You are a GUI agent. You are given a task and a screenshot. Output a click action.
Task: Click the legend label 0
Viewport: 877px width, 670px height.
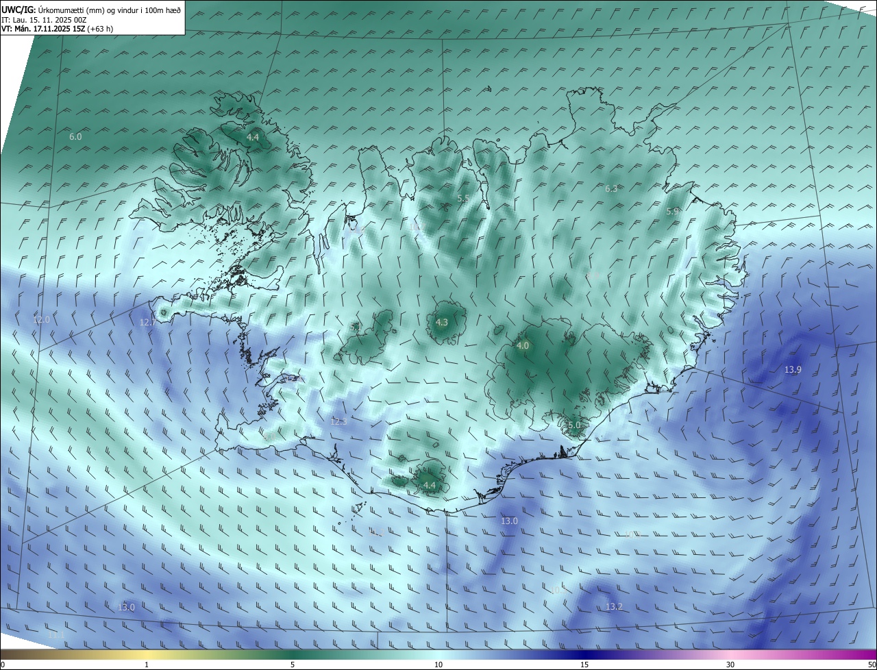(x=3, y=665)
